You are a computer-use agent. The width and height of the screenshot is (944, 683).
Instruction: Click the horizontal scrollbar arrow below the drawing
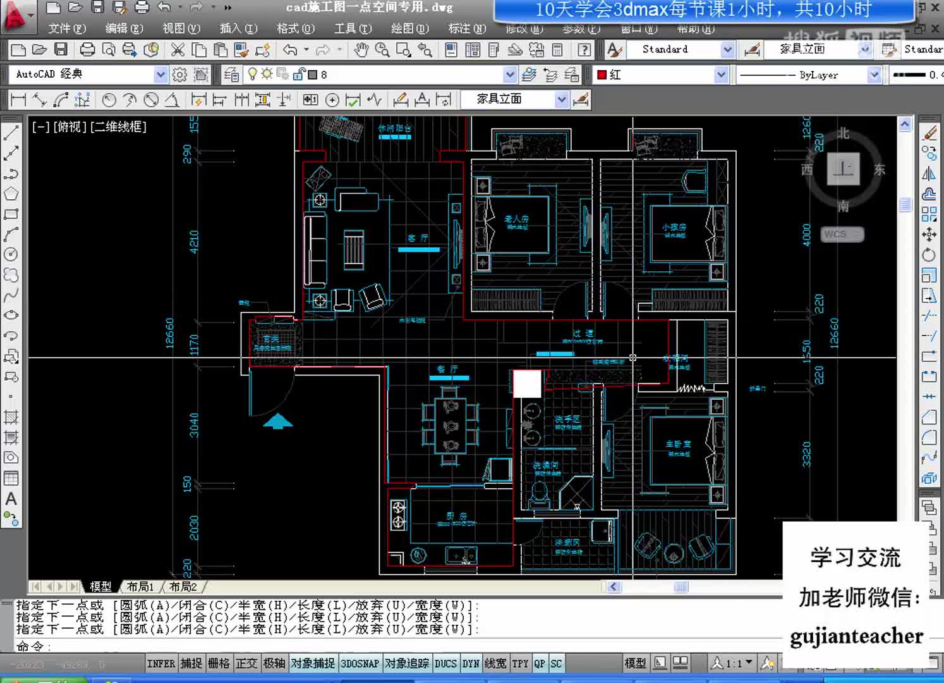tap(613, 587)
